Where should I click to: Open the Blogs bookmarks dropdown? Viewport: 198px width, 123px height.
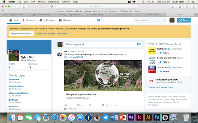tap(138, 11)
